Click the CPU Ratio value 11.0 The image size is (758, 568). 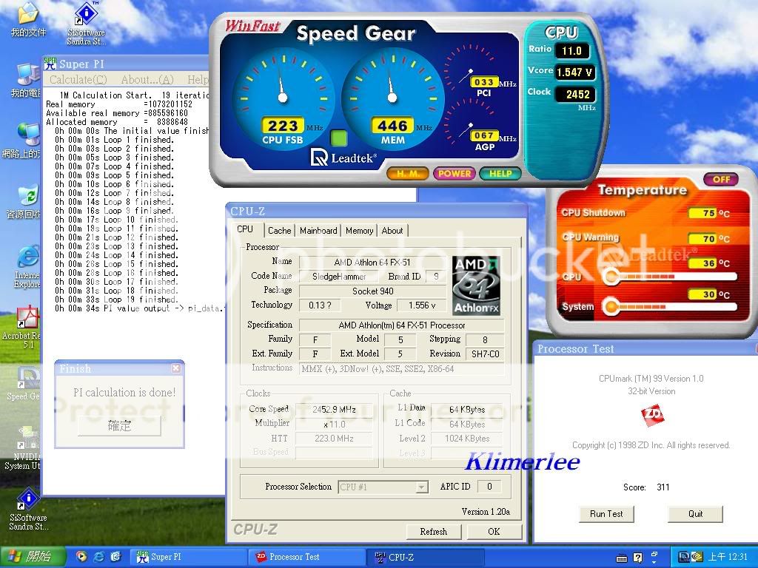tap(571, 51)
